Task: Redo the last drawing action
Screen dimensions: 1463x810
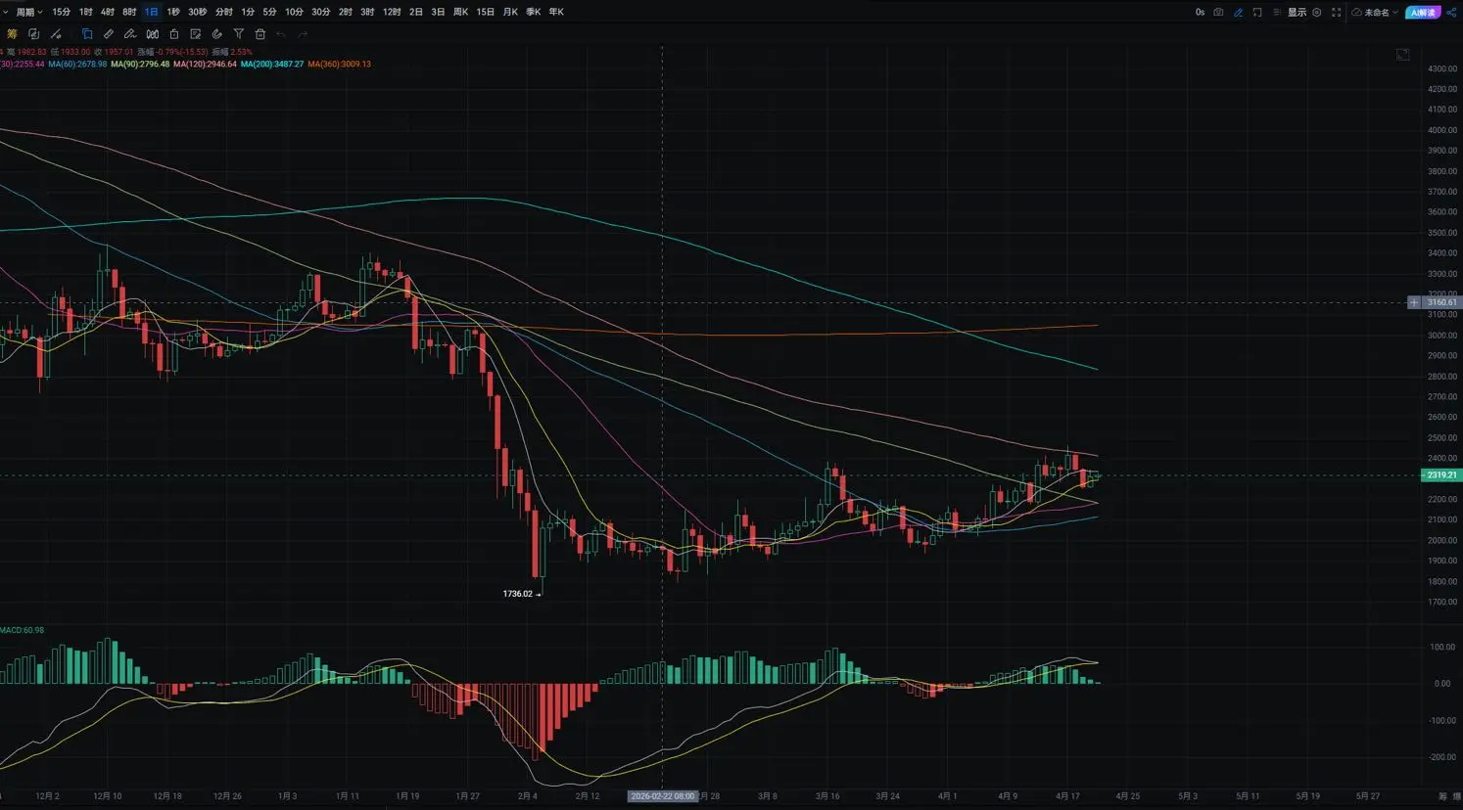Action: (x=303, y=34)
